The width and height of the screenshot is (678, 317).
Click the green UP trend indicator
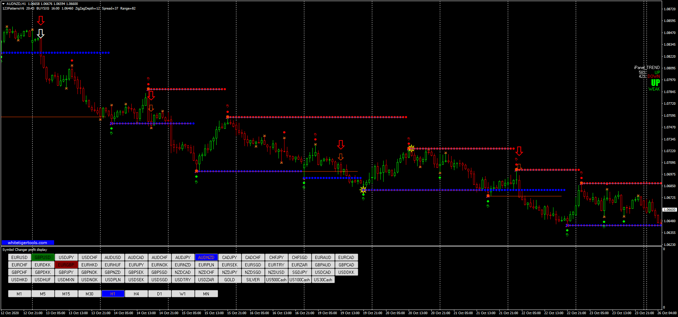(655, 82)
